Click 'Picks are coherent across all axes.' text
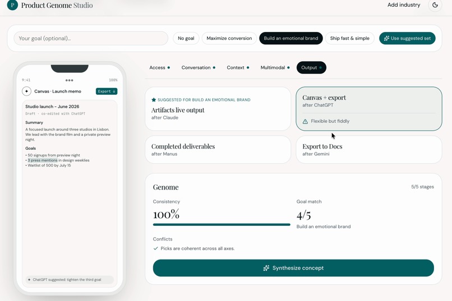Screen dimensions: 452x301 [x=197, y=248]
